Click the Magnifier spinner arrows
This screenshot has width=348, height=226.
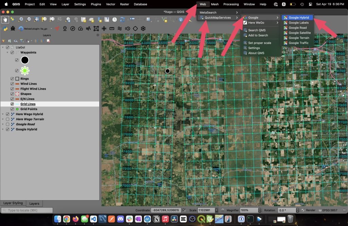(x=260, y=210)
